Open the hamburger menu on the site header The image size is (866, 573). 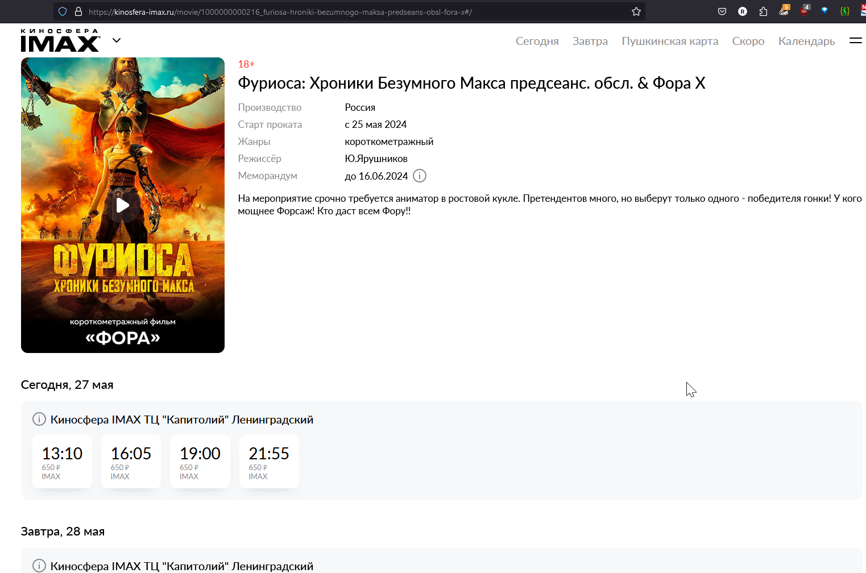(856, 40)
